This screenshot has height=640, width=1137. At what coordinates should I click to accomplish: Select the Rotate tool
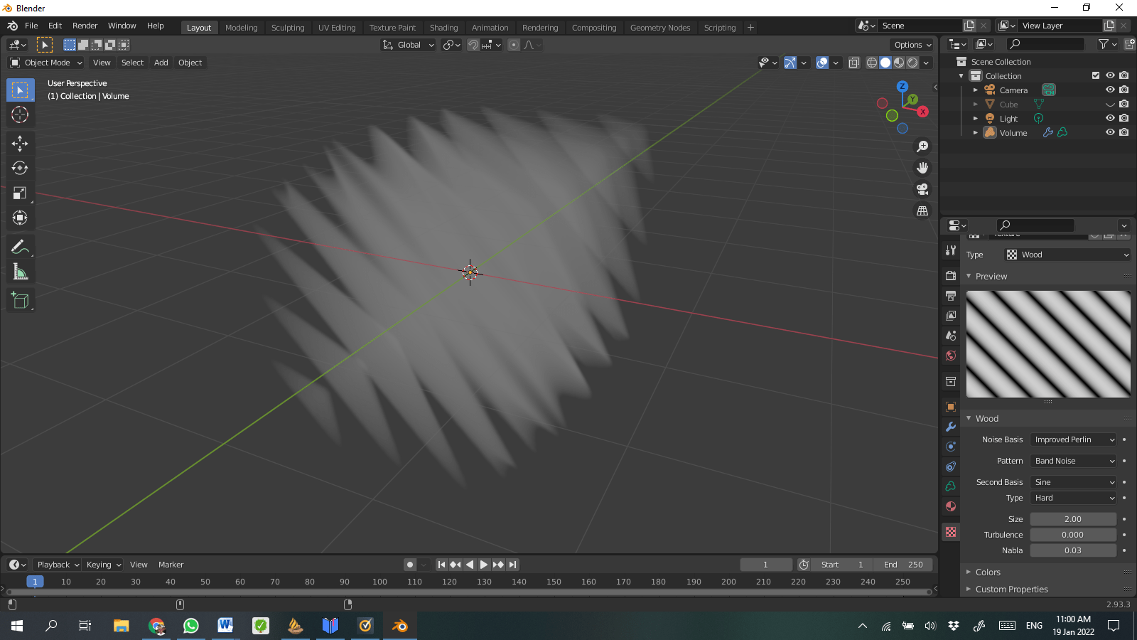pyautogui.click(x=20, y=168)
